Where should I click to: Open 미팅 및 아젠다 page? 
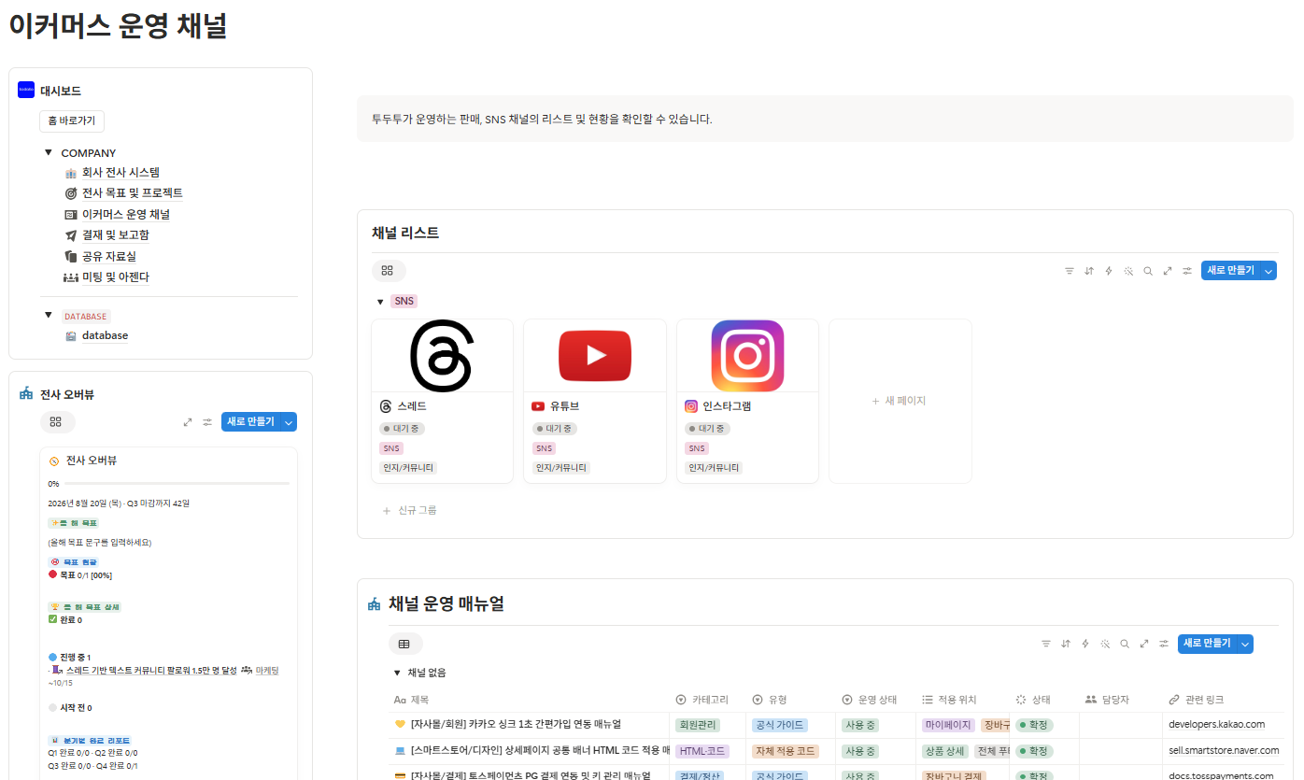click(x=115, y=277)
